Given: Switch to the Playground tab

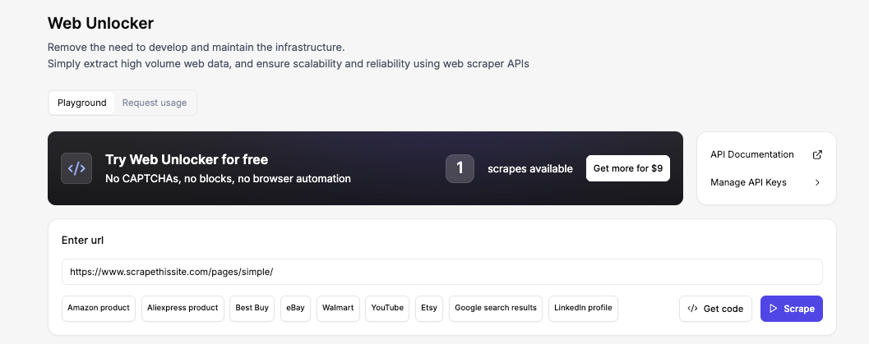Looking at the screenshot, I should tap(82, 103).
